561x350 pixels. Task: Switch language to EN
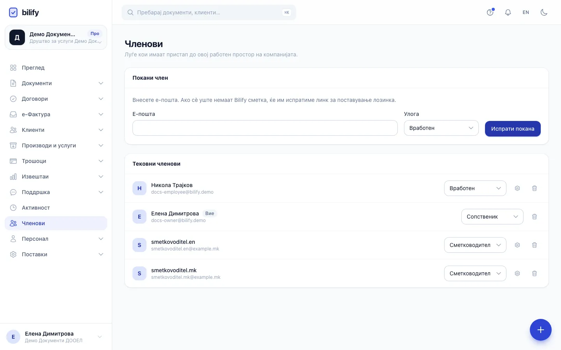tap(526, 12)
